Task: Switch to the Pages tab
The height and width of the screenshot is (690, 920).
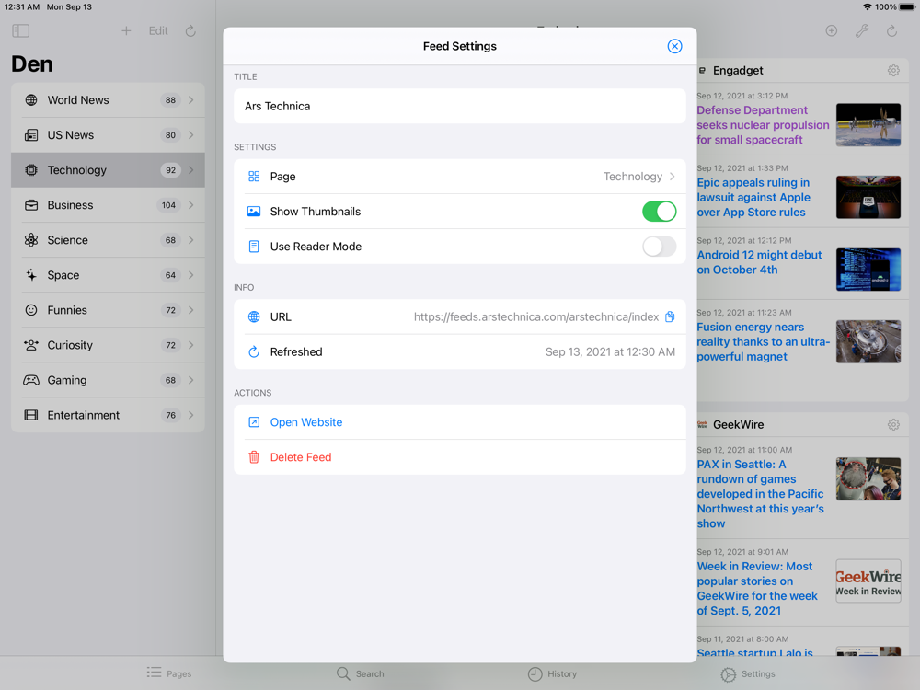Action: (169, 673)
